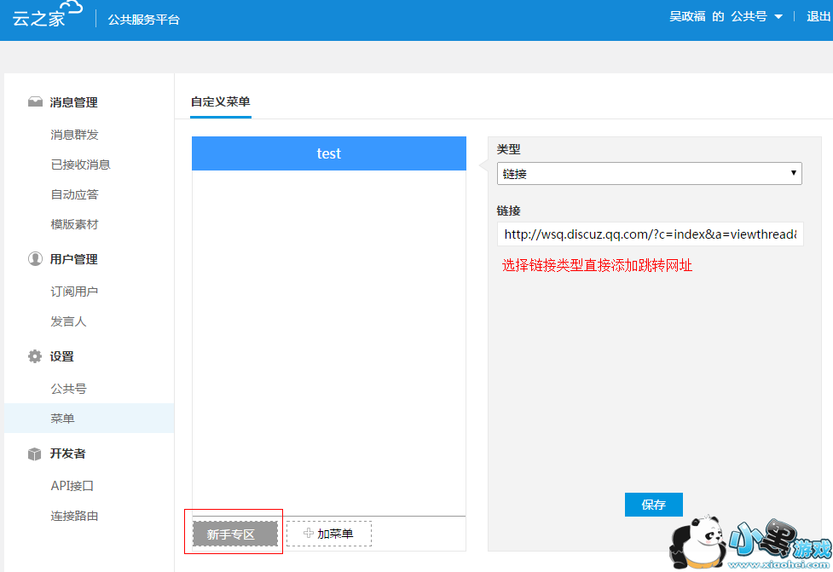833x572 pixels.
Task: Select the 自定义菜单 tab
Action: [x=221, y=101]
